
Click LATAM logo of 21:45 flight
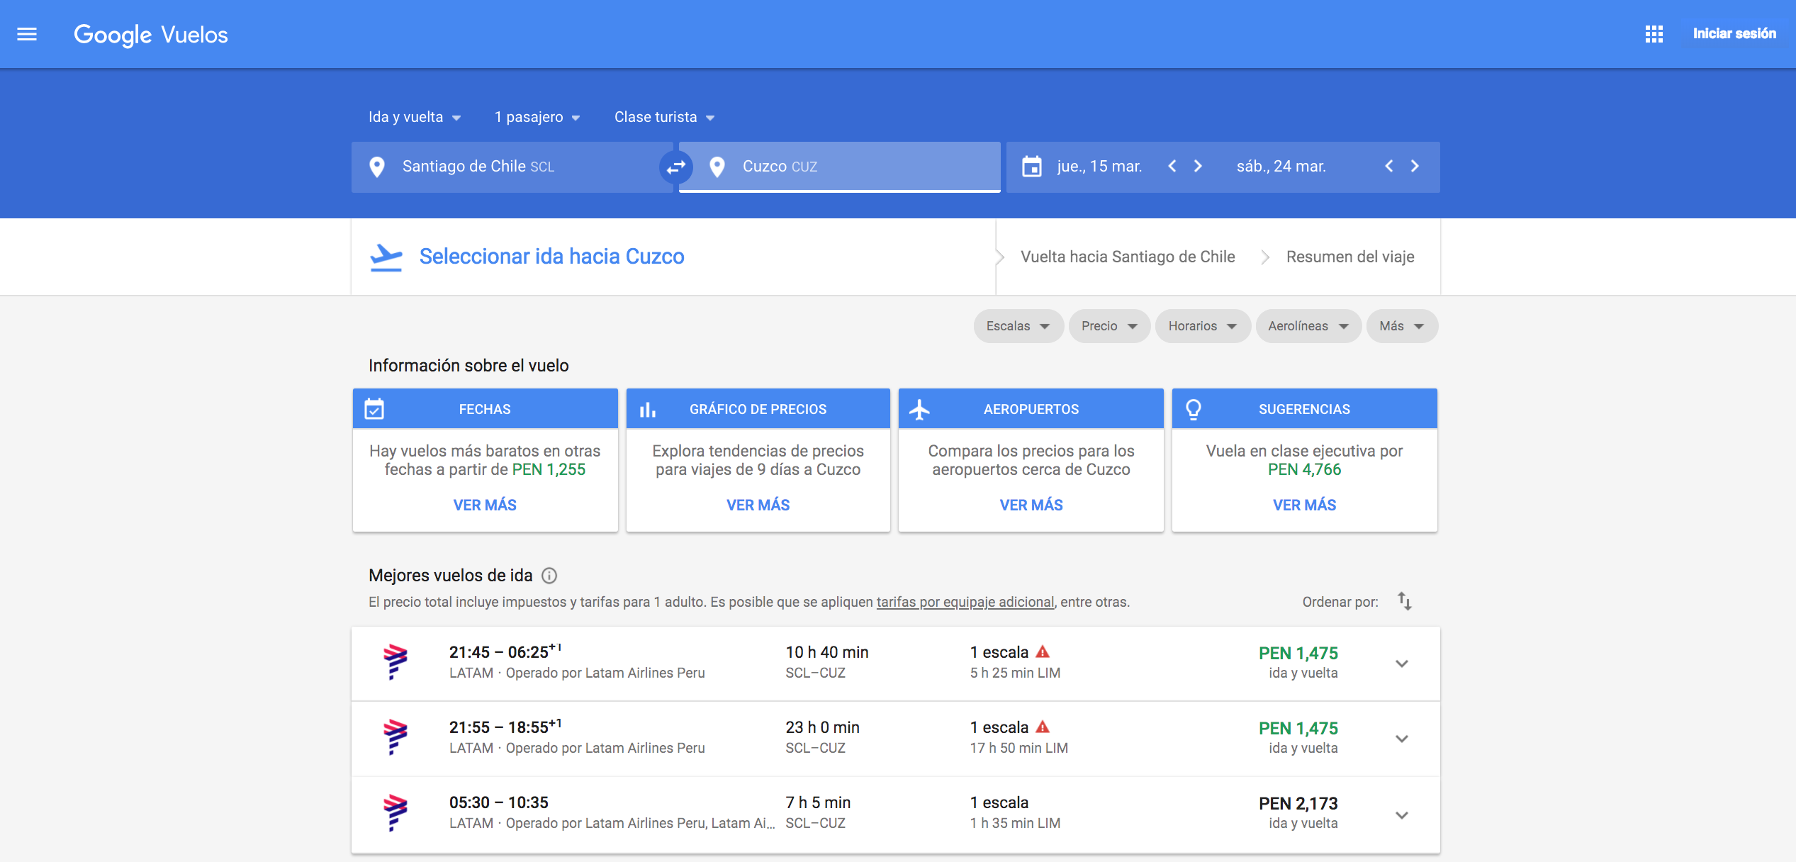point(395,662)
